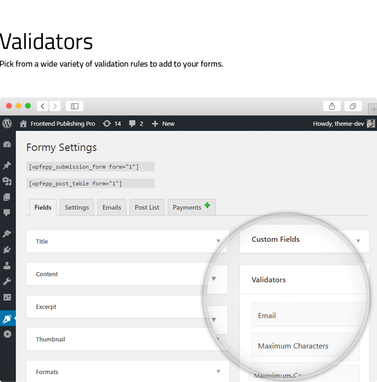Open the comments bubble in admin bar
Screen dimensions: 377x382
[132, 124]
